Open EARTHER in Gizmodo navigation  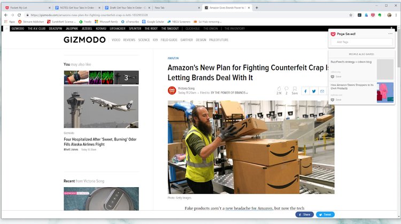(x=187, y=40)
